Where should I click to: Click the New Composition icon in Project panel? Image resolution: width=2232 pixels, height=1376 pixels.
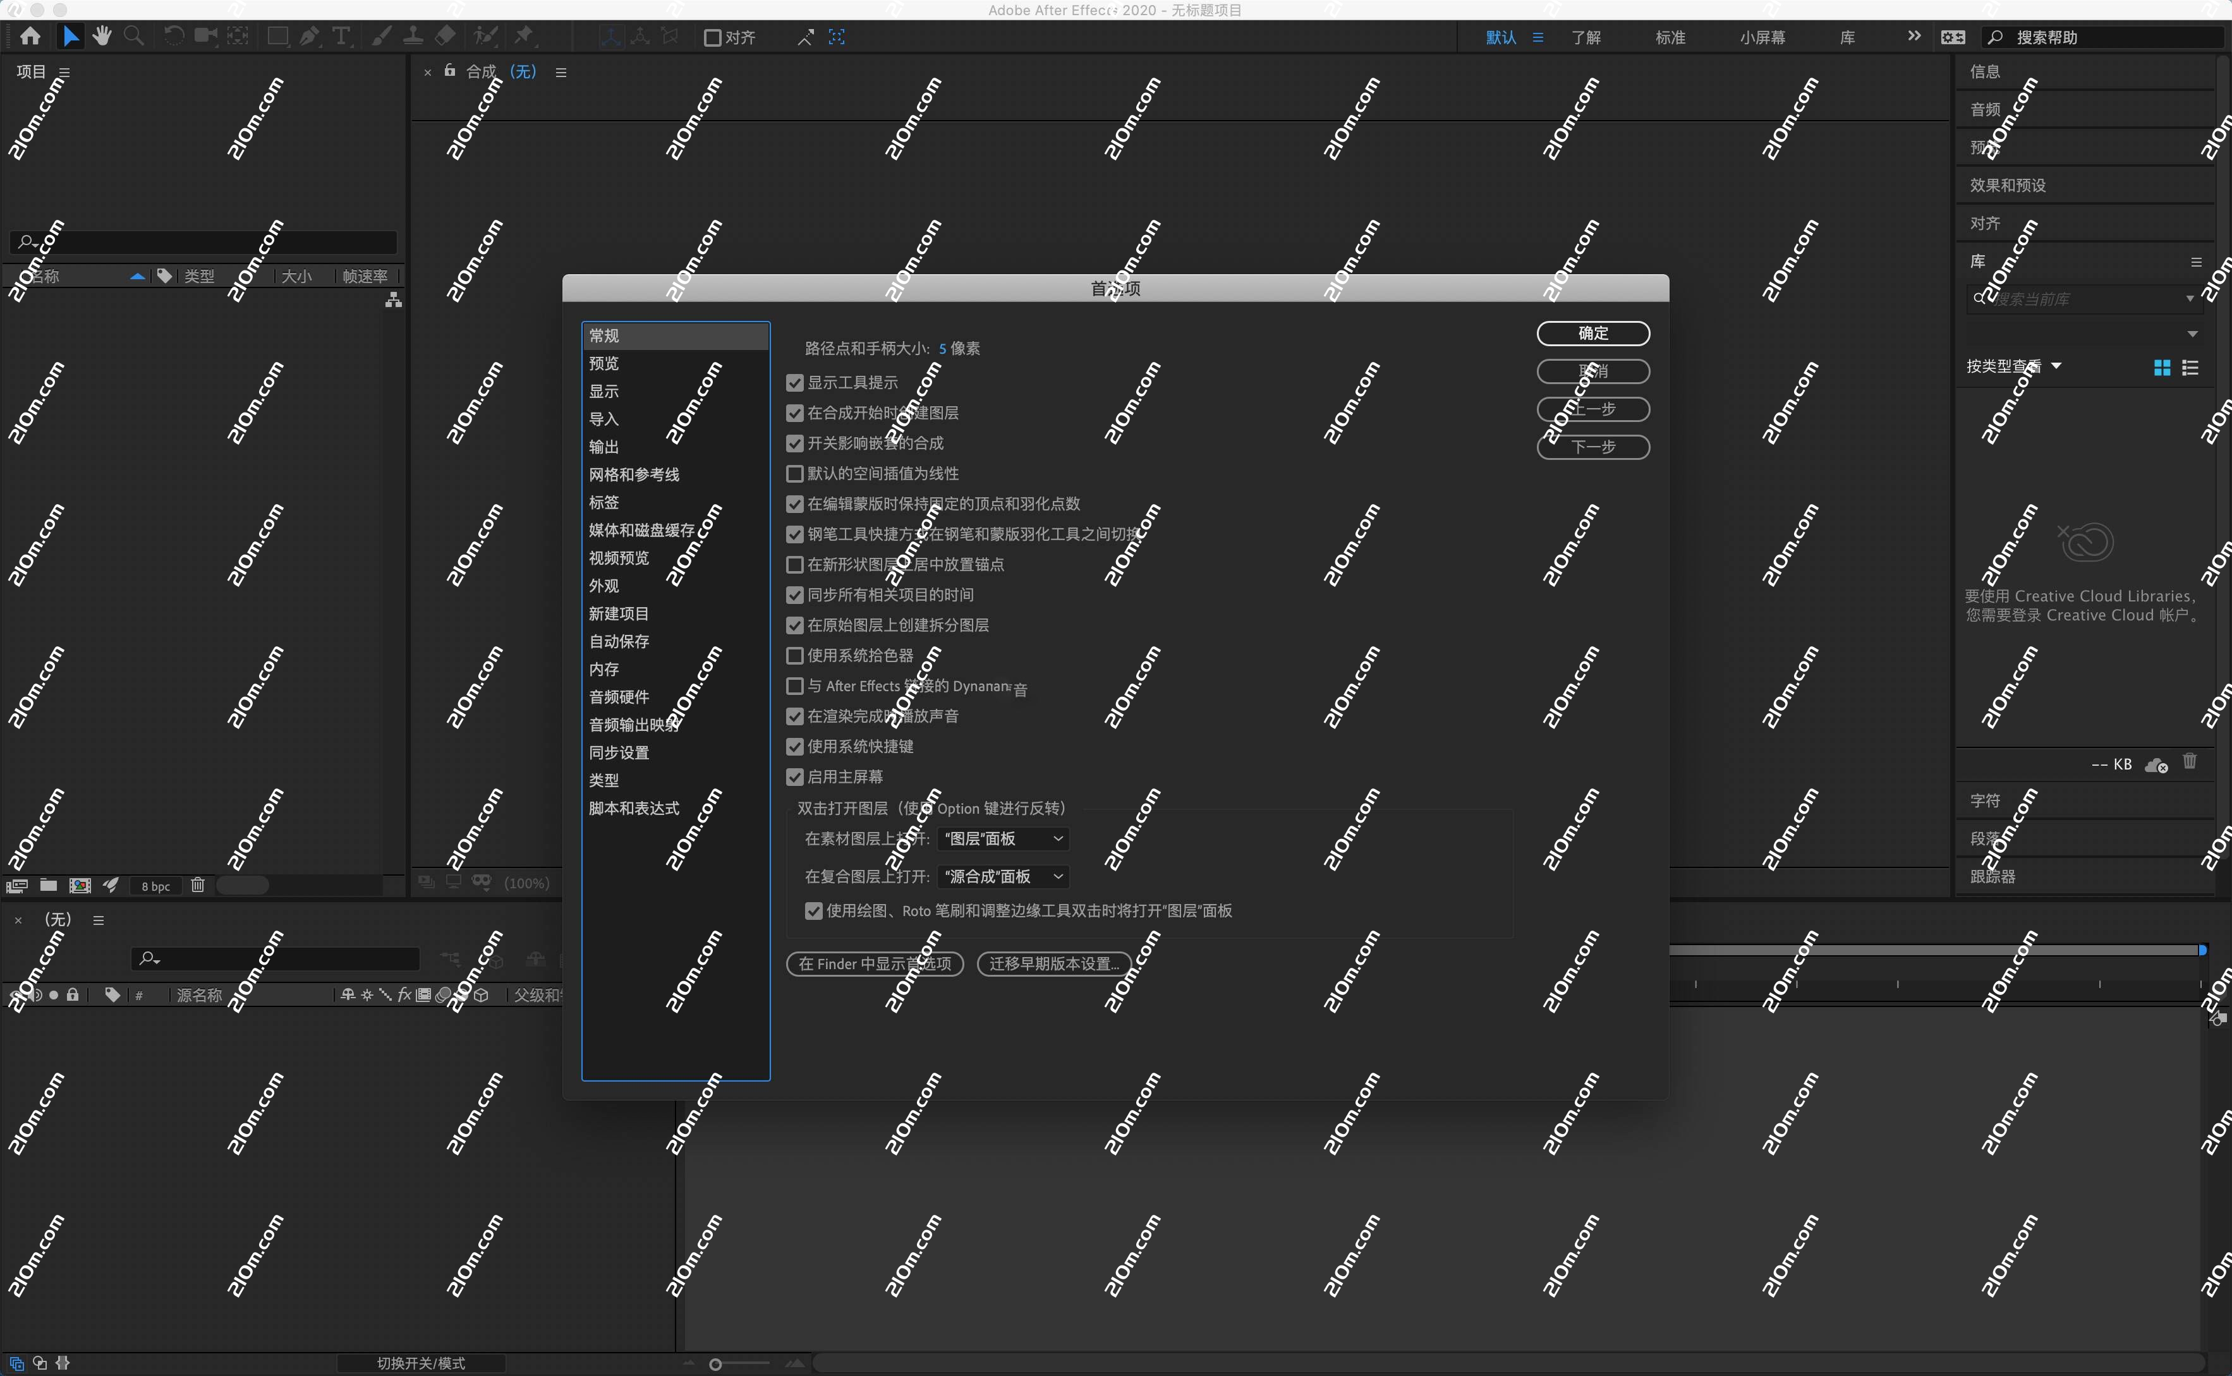(x=80, y=886)
